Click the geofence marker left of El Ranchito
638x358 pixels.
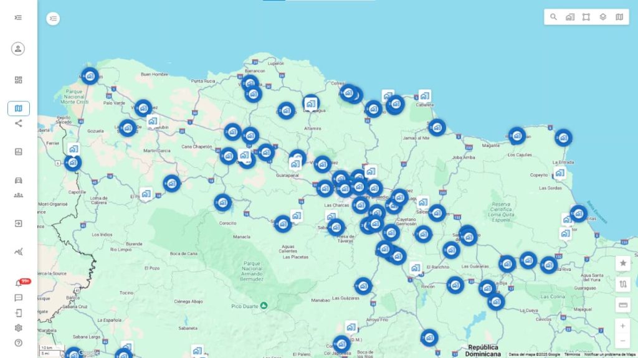(416, 268)
